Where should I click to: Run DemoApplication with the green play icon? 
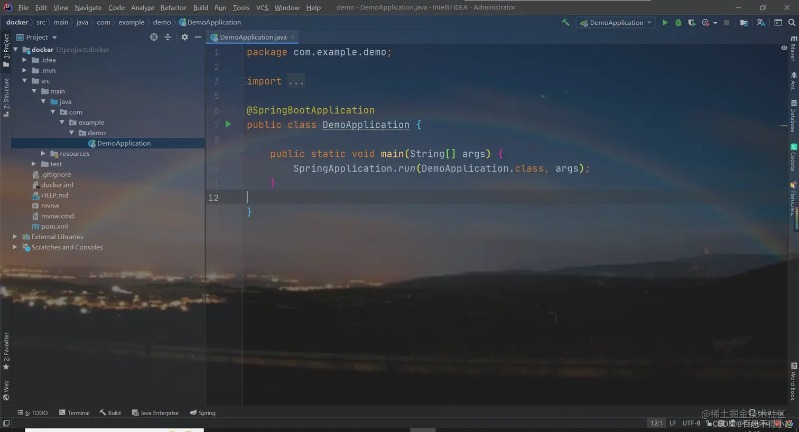(x=665, y=23)
